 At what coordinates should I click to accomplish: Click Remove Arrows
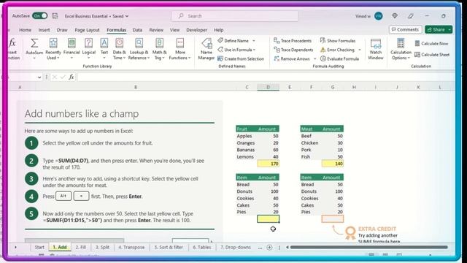point(292,58)
